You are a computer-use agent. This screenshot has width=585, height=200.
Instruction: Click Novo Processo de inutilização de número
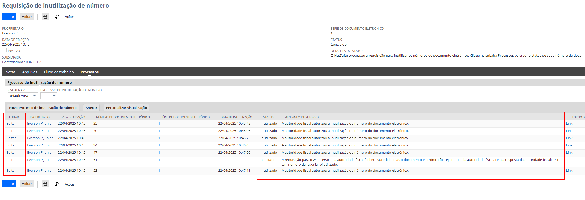43,108
